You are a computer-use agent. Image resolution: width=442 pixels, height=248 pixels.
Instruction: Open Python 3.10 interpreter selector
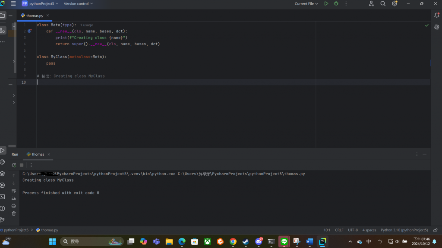click(x=404, y=230)
